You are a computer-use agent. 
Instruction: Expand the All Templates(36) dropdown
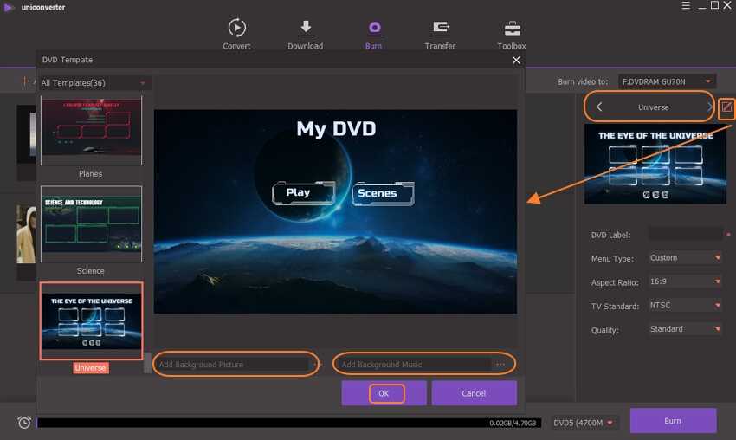[94, 83]
